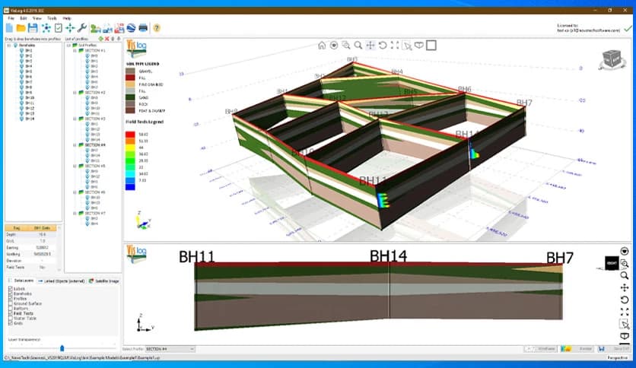Click the red FILL swatch in the soil legend
This screenshot has height=368, width=636.
pos(130,78)
